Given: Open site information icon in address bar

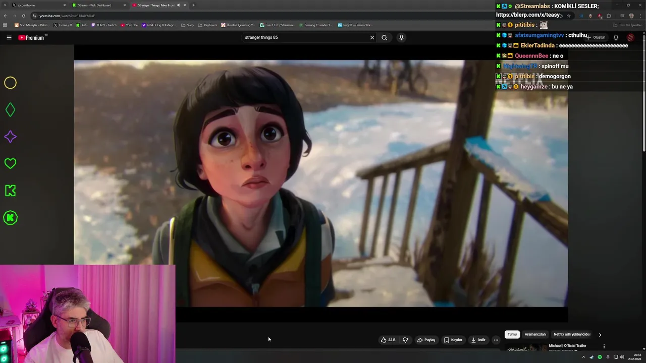Looking at the screenshot, I should (x=34, y=16).
